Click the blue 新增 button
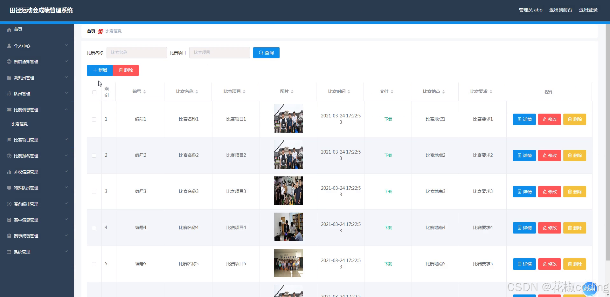Viewport: 610px width, 297px height. tap(100, 70)
